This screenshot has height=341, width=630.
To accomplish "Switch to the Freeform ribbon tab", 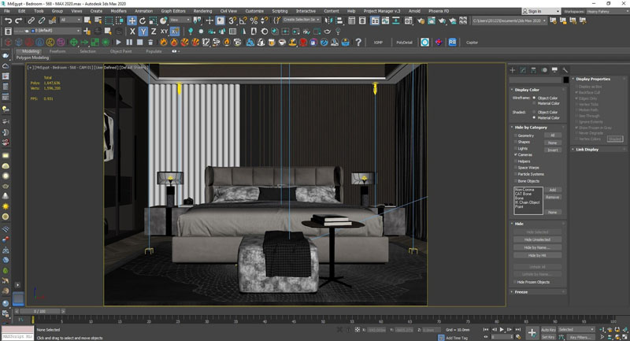I will click(x=57, y=51).
